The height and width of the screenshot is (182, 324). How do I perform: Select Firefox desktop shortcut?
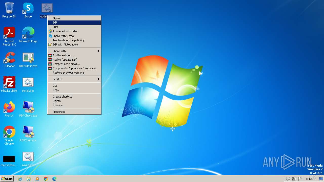tap(9, 109)
